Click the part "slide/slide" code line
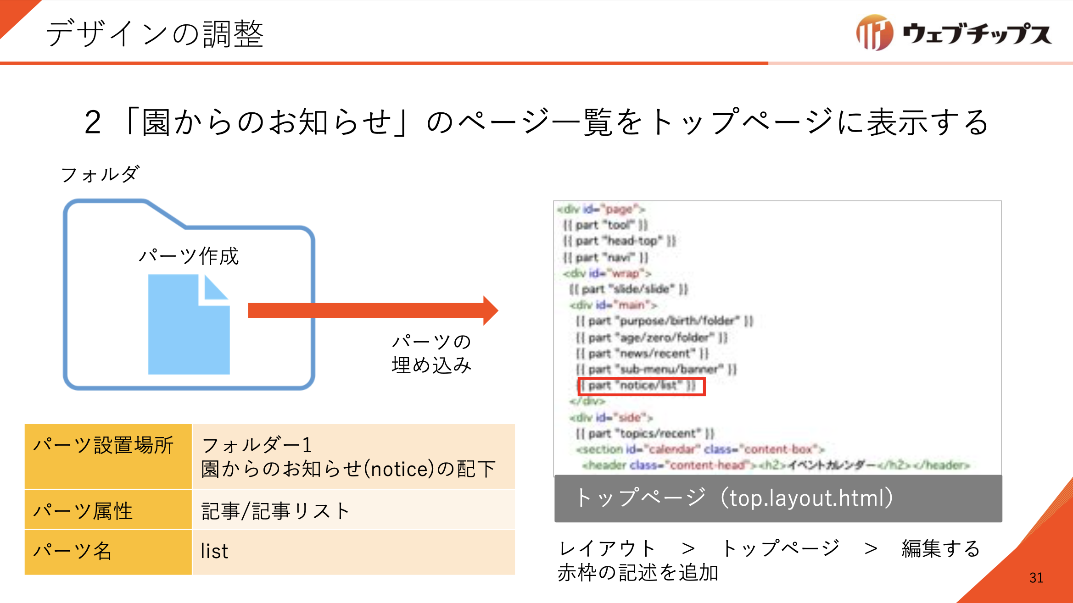 (629, 289)
